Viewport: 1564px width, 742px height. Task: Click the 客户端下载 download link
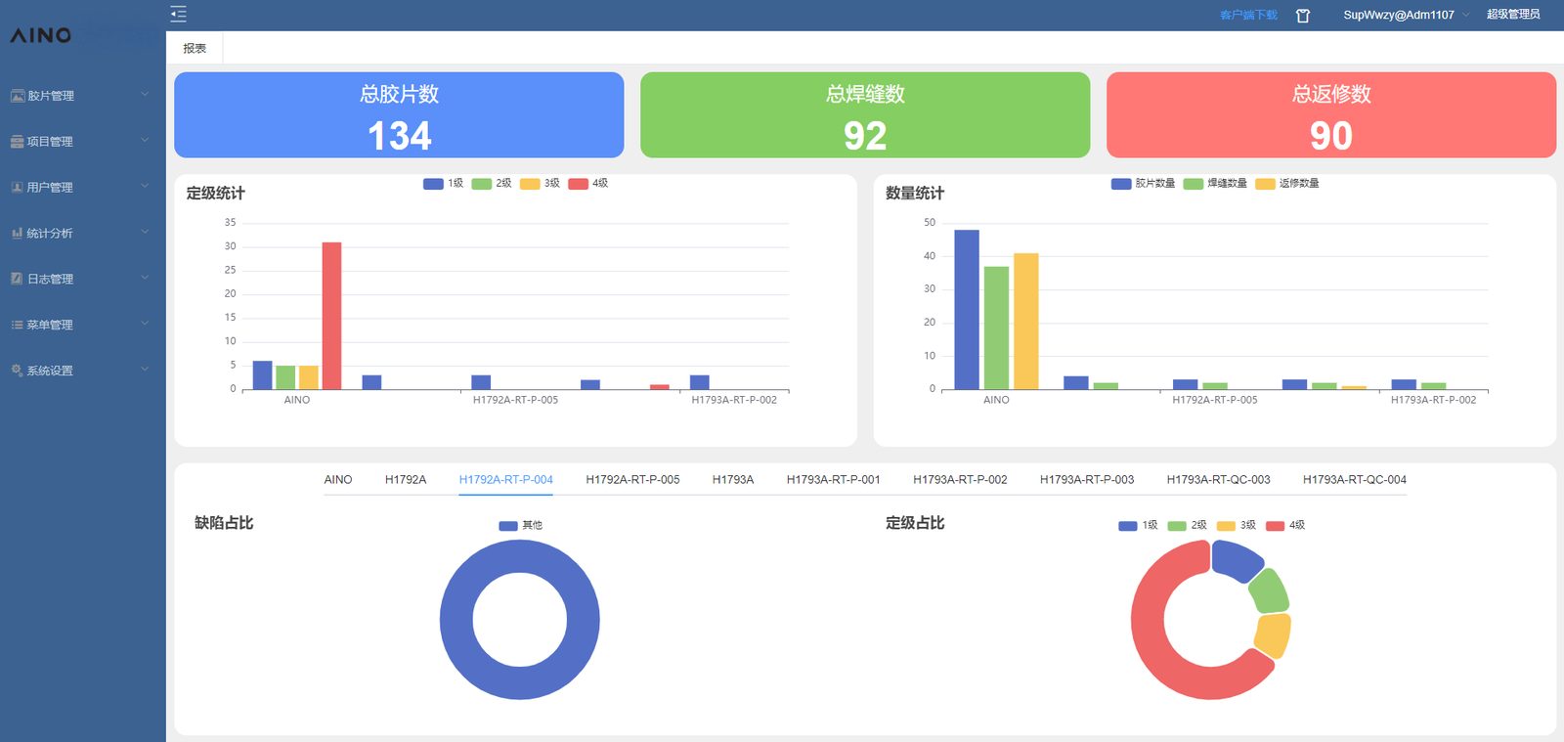[1248, 16]
